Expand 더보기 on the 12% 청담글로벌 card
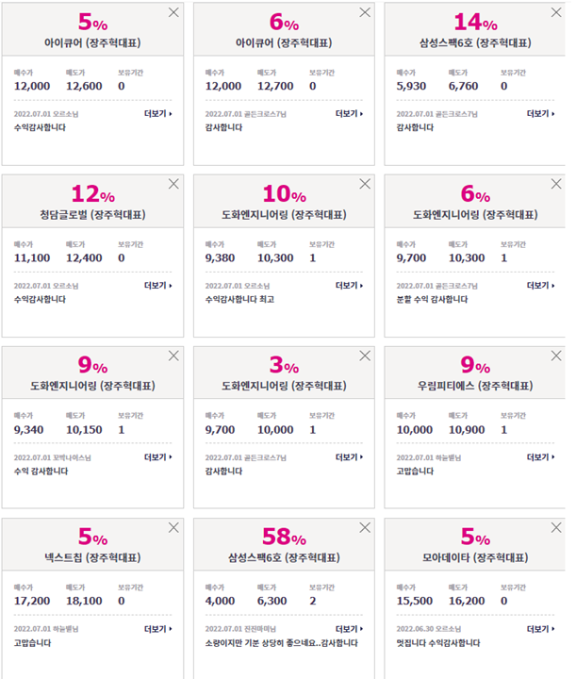The height and width of the screenshot is (679, 576). tap(158, 286)
